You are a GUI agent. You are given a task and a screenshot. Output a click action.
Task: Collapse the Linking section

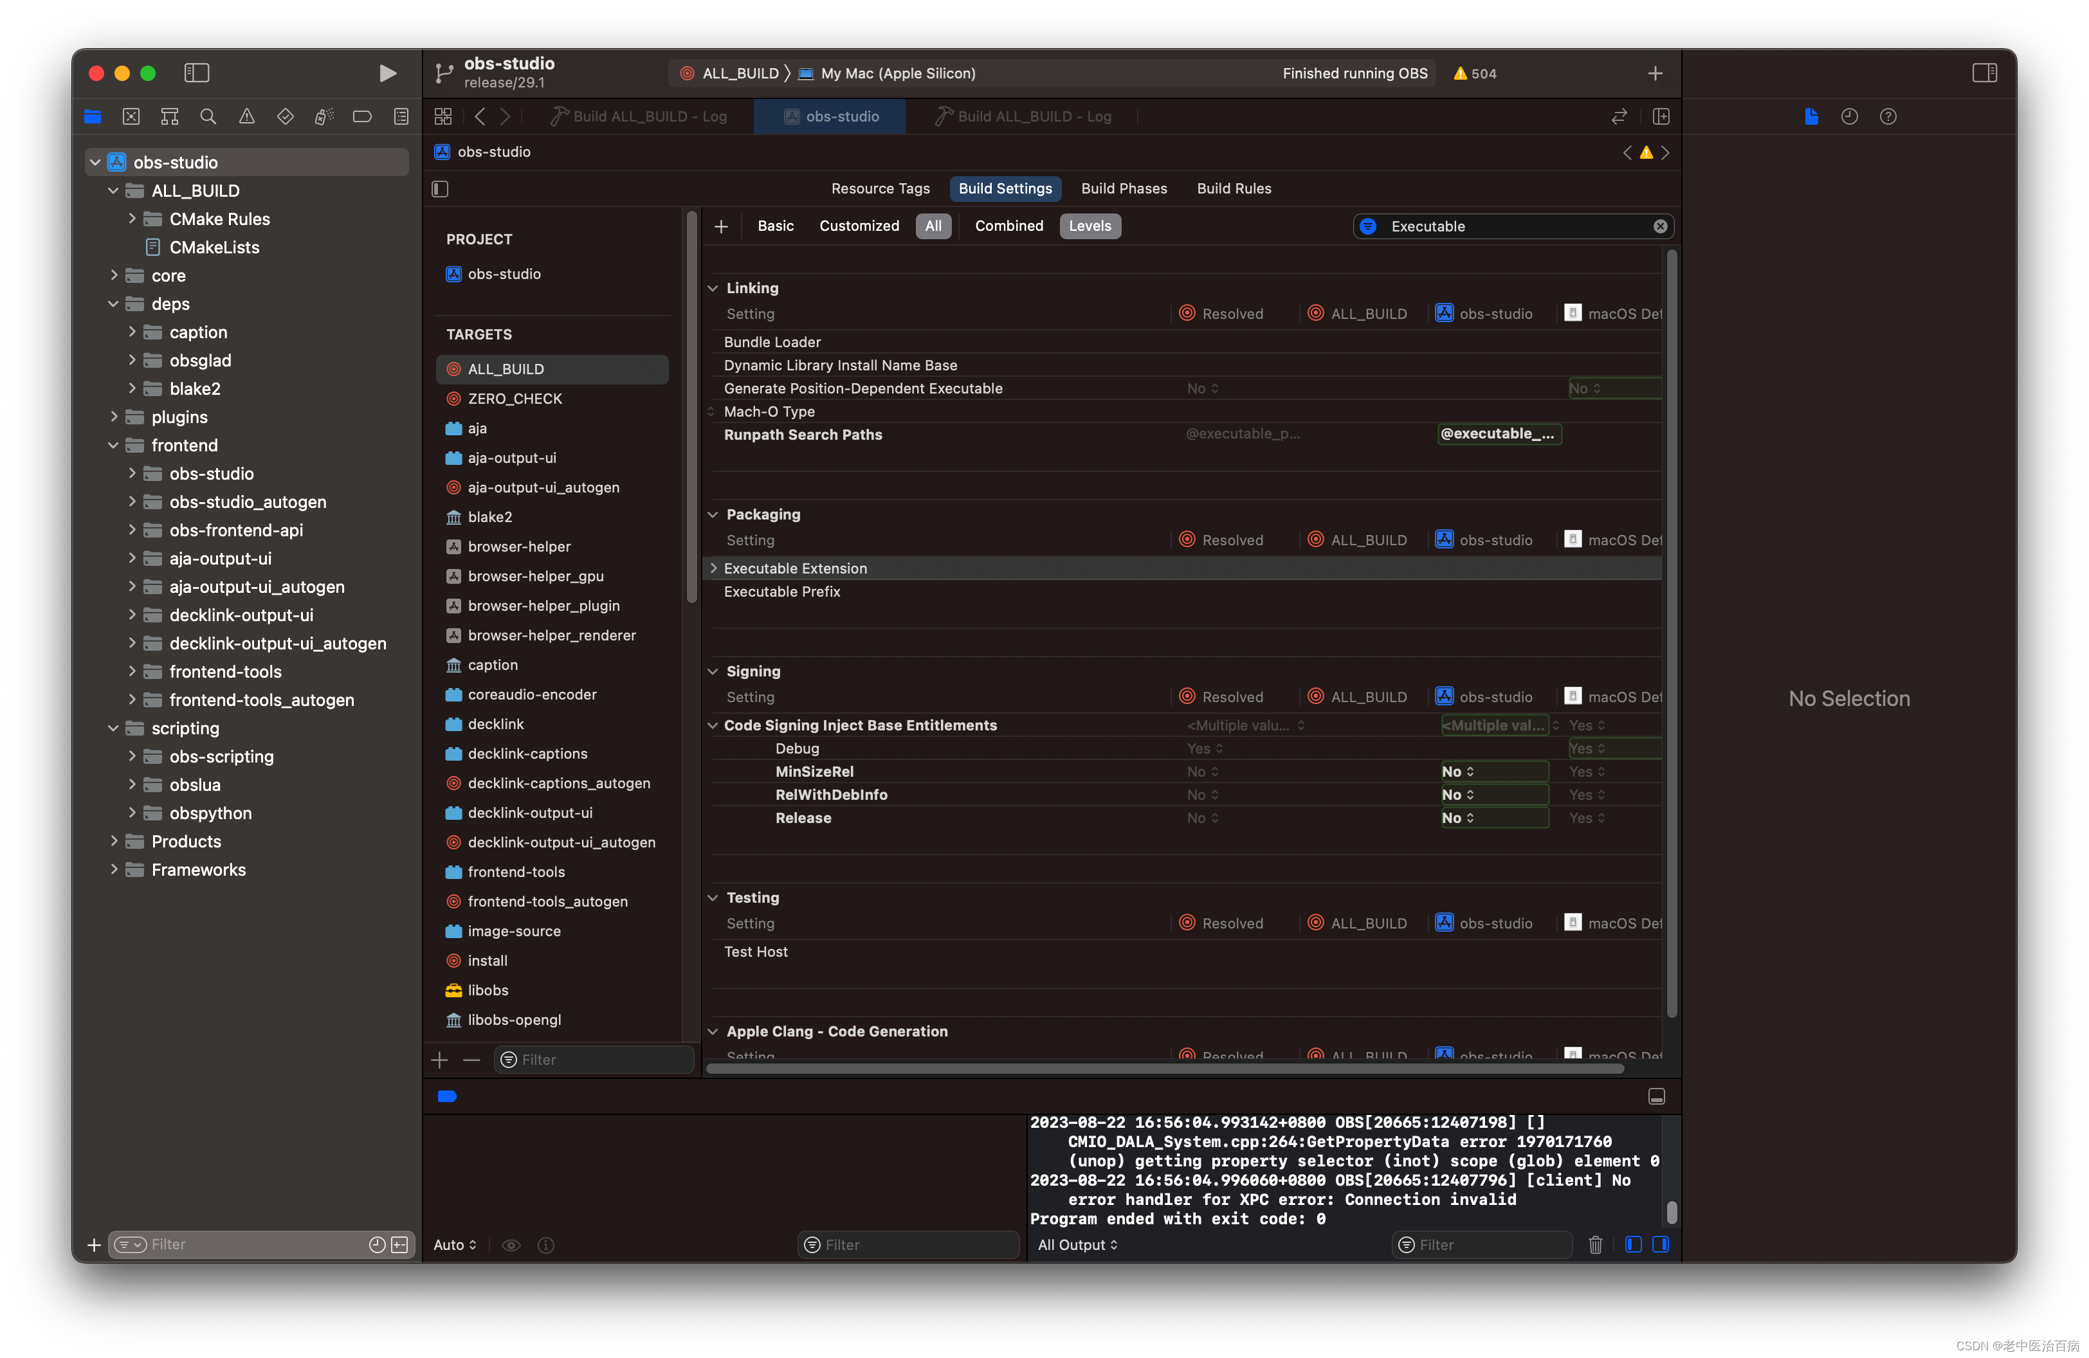point(713,288)
